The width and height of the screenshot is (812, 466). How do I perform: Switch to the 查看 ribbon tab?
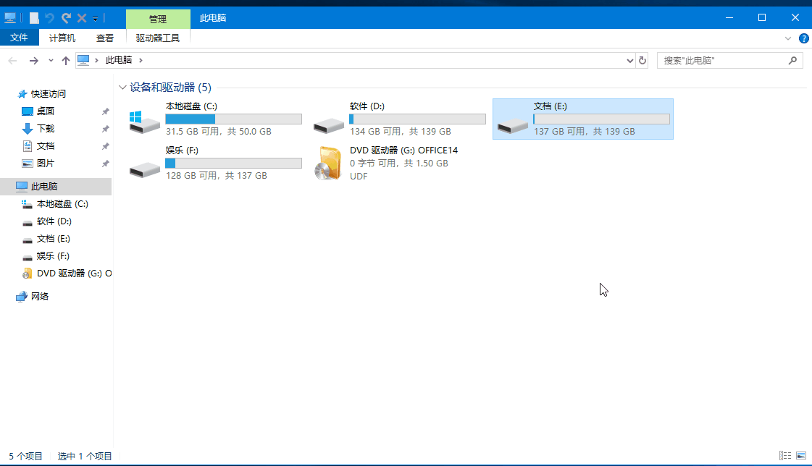pyautogui.click(x=104, y=38)
